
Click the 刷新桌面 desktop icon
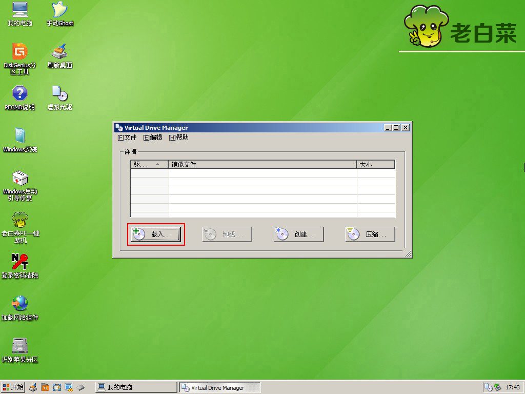[x=60, y=52]
